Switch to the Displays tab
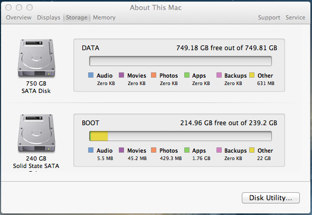The image size is (312, 215). (49, 17)
